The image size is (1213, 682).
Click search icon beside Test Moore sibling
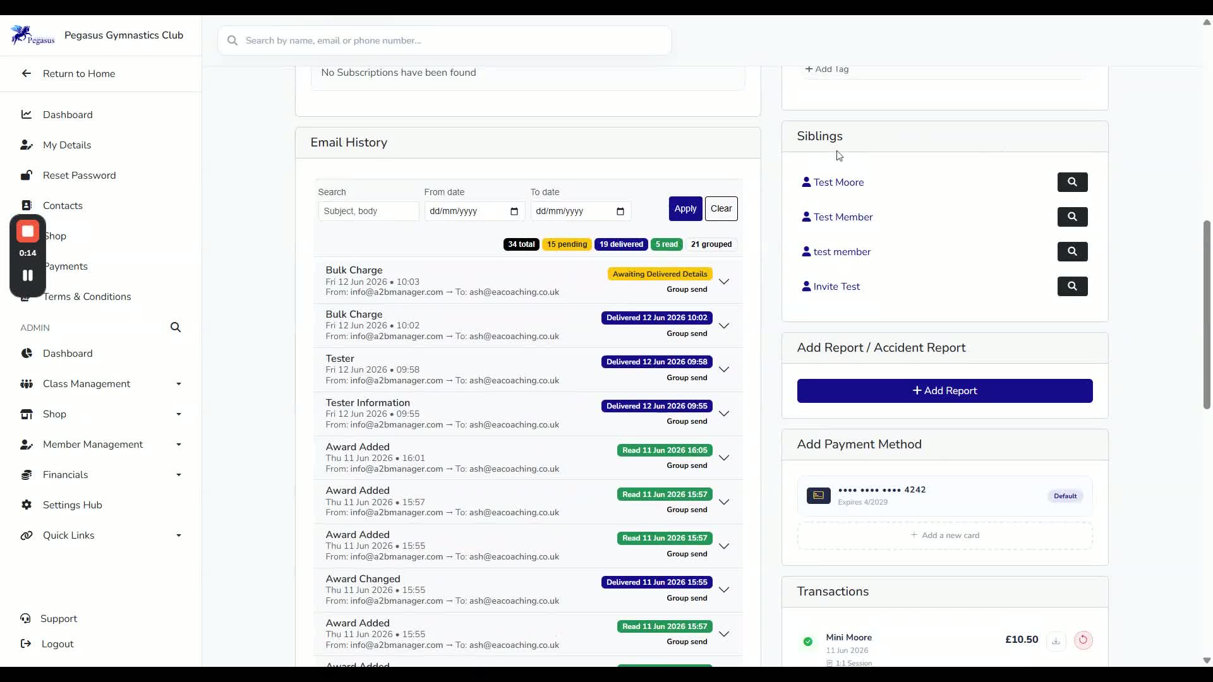[1072, 182]
